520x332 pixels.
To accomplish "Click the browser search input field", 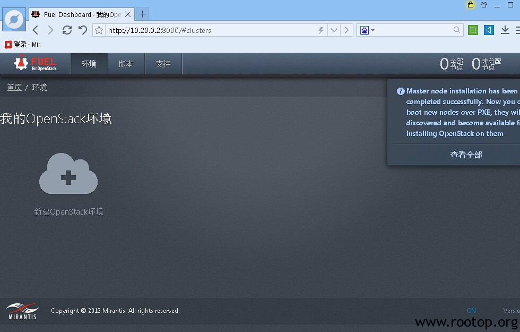I will pos(414,30).
